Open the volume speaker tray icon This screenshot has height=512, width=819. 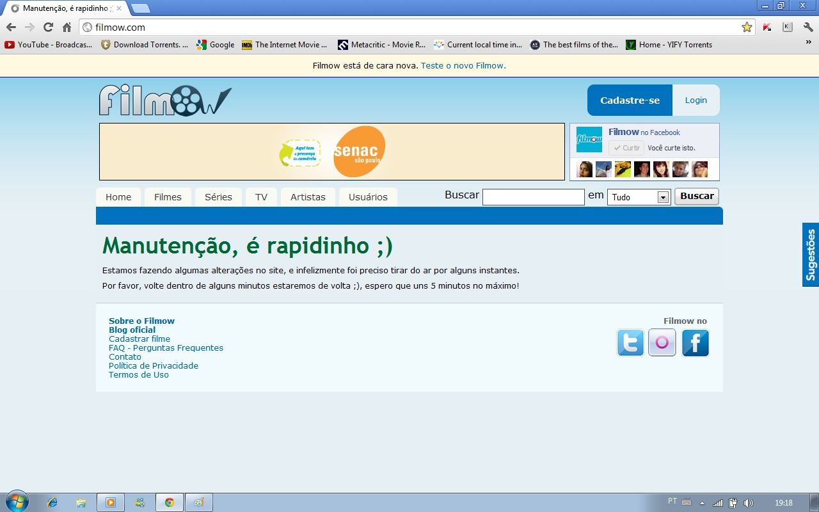pos(748,502)
